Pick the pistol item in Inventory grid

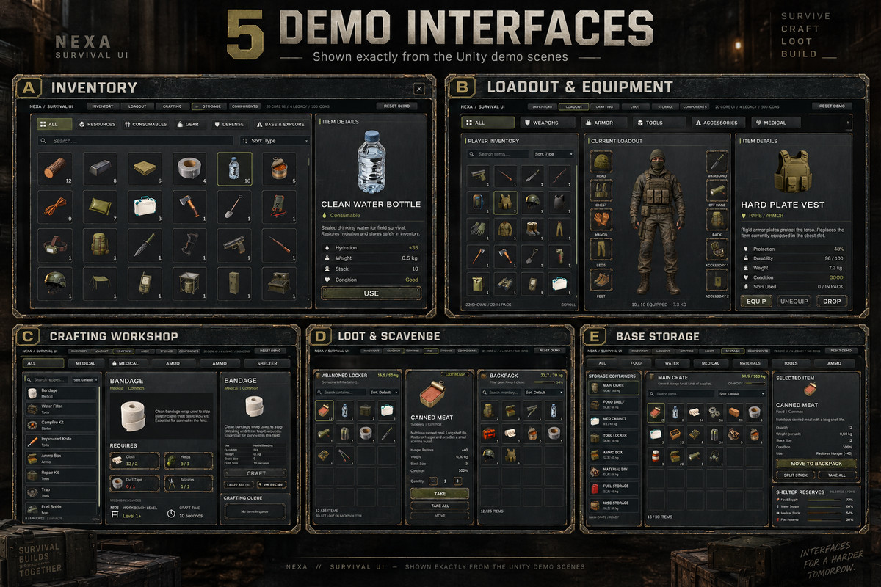click(x=234, y=247)
